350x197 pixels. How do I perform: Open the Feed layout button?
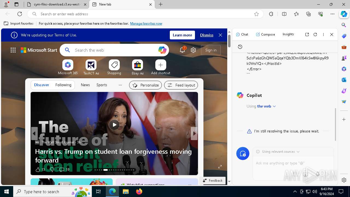click(181, 85)
